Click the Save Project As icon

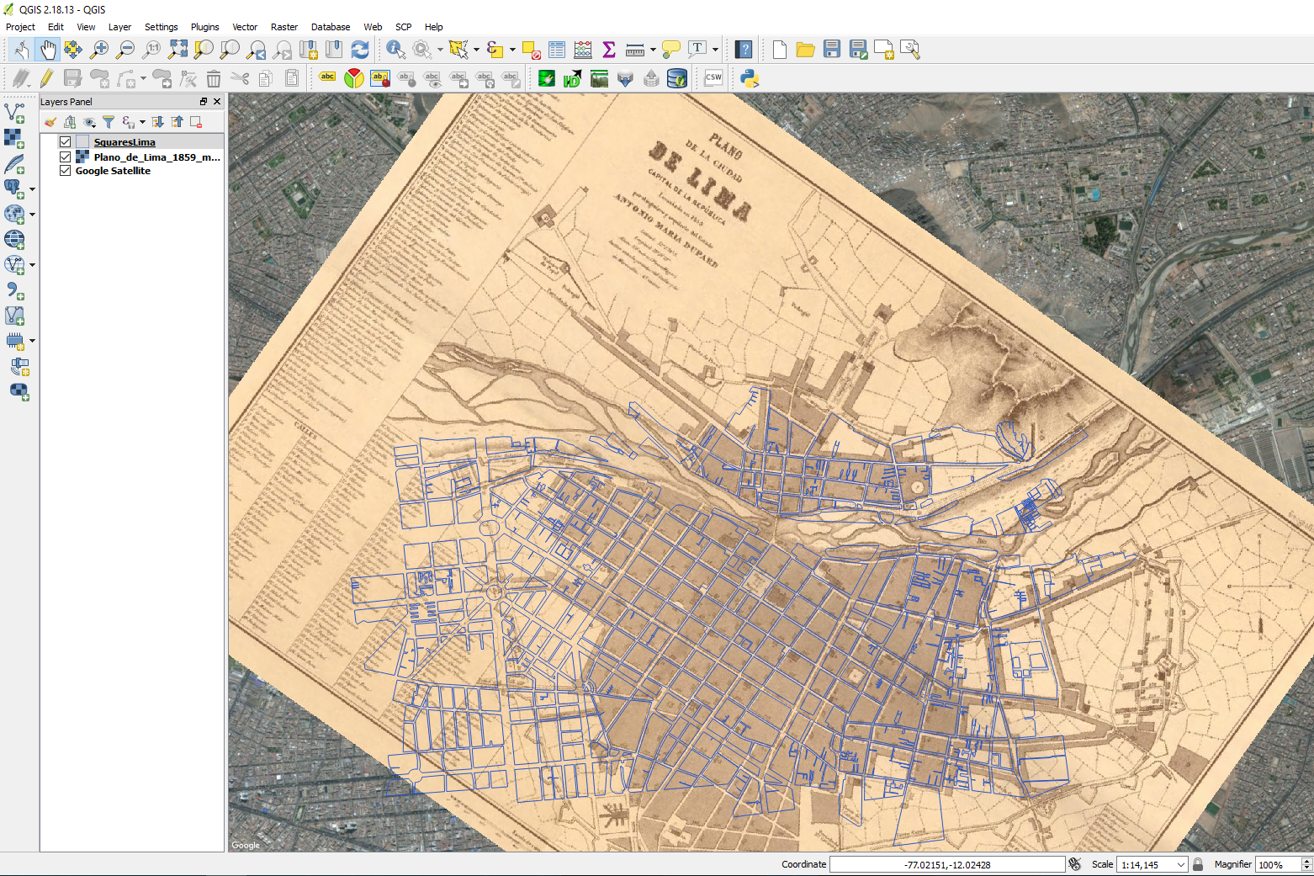pos(858,50)
